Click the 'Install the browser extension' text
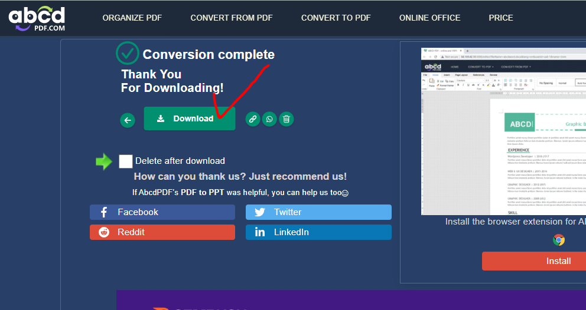The width and height of the screenshot is (586, 310). pos(515,222)
